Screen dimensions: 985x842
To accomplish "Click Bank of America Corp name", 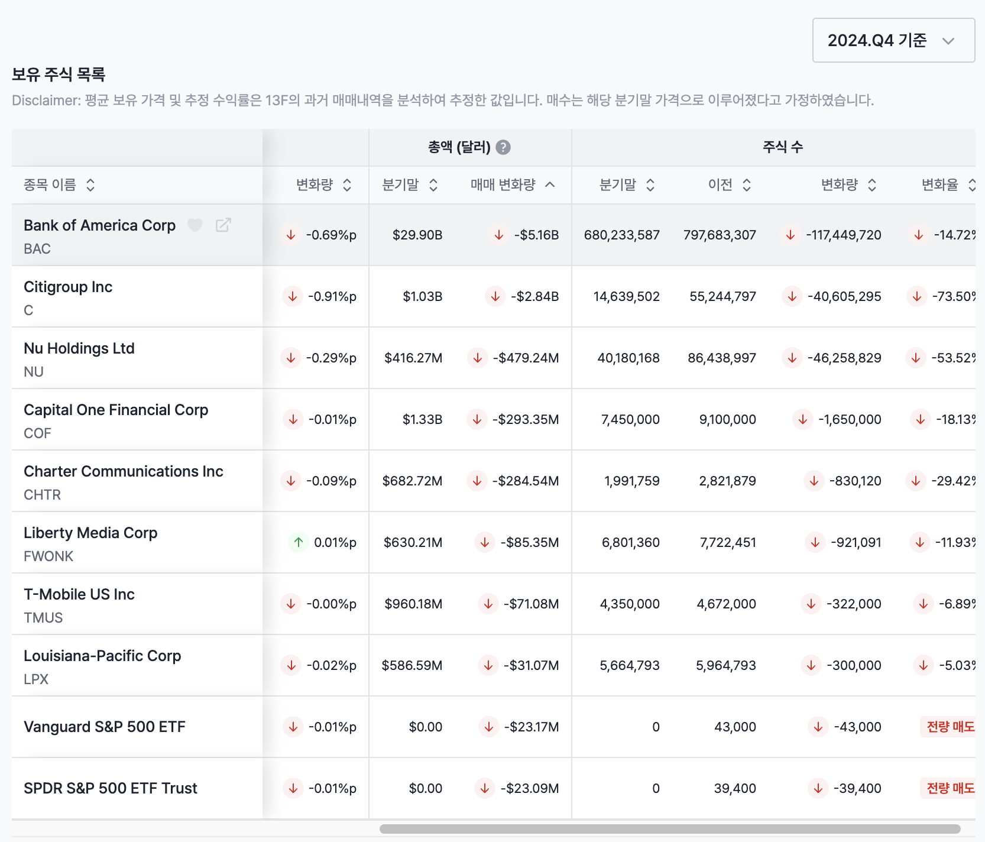I will click(100, 225).
